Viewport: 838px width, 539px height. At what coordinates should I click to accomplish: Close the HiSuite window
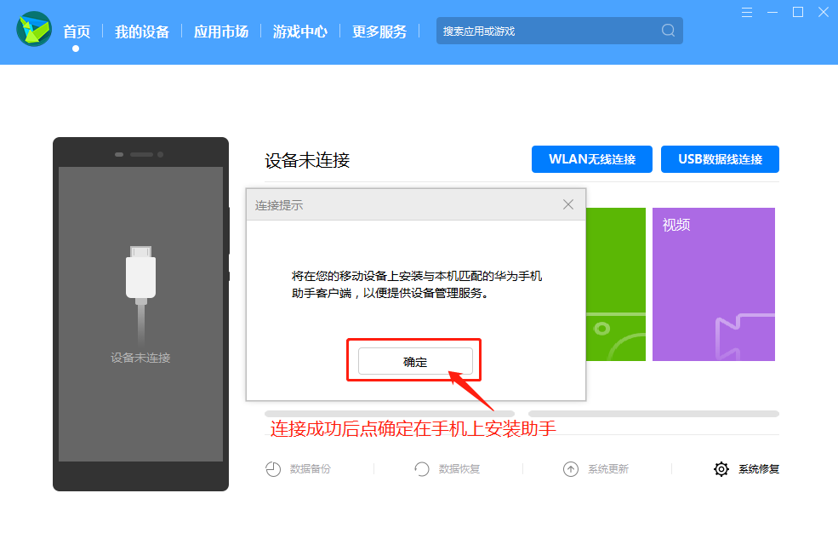[x=823, y=12]
